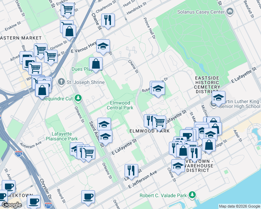The height and width of the screenshot is (209, 261).
Task: Click the ELMWOOD PARK neighborhood label
Action: pyautogui.click(x=149, y=131)
